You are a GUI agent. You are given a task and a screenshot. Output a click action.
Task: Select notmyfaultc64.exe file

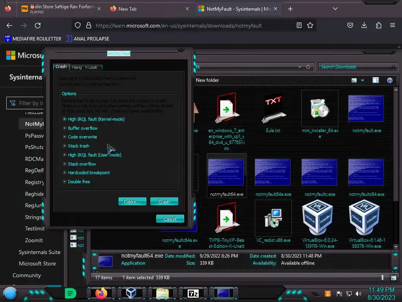pyautogui.click(x=366, y=177)
